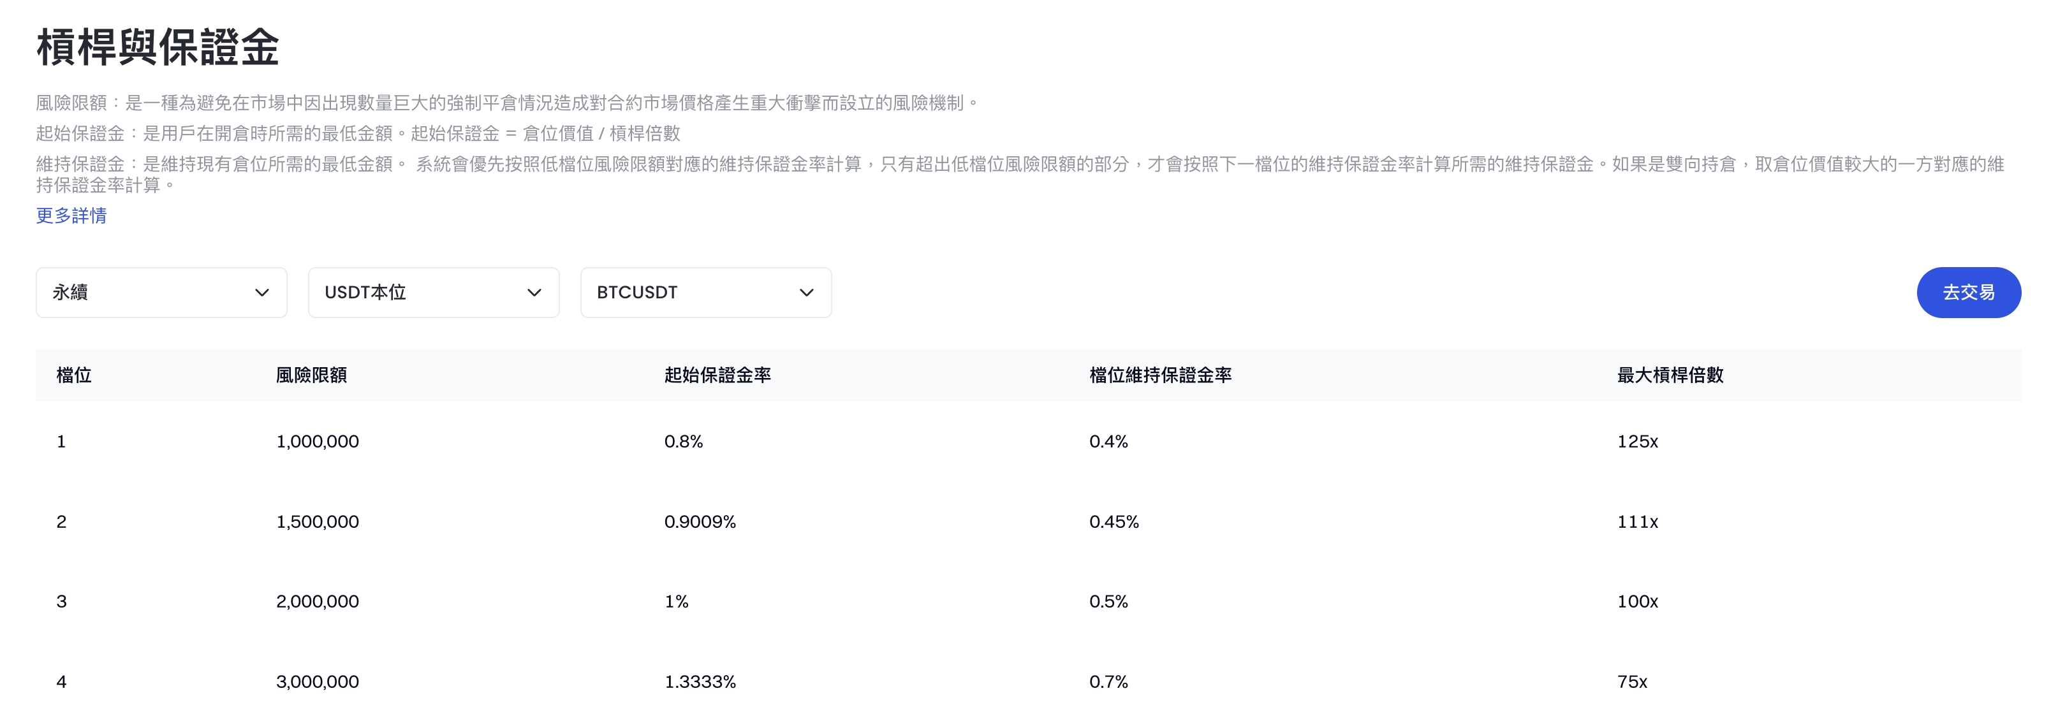The height and width of the screenshot is (728, 2051).
Task: Click the chevron arrow in the BTCUSDT selector
Action: tap(807, 293)
